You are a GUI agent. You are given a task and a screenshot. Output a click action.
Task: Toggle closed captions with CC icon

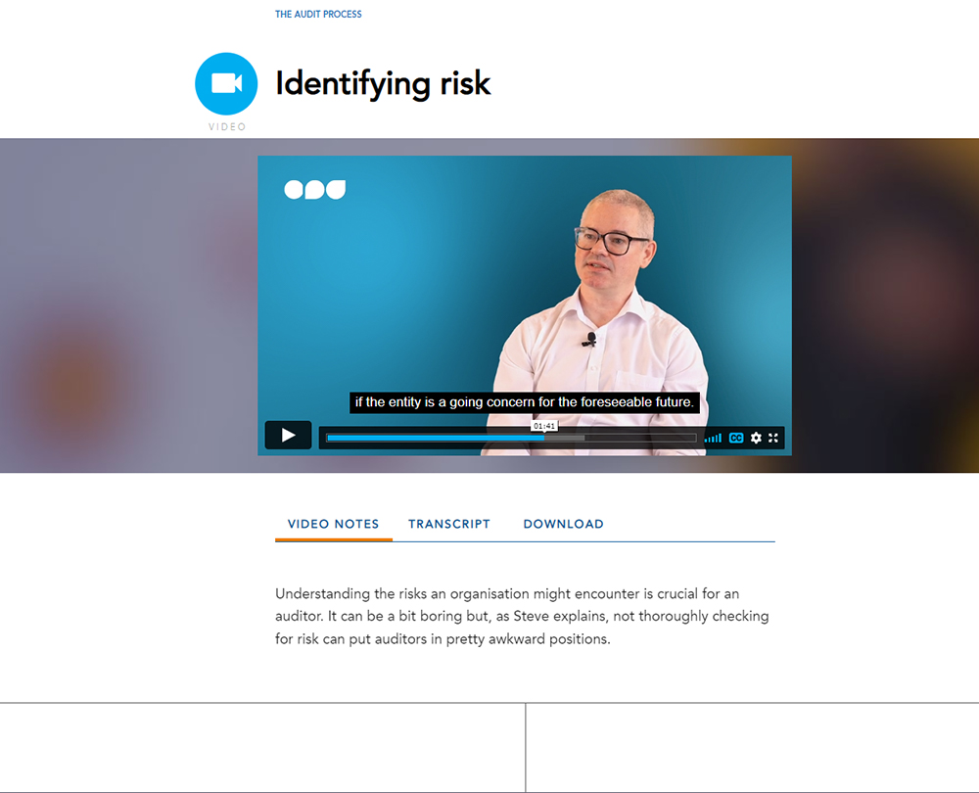(736, 438)
